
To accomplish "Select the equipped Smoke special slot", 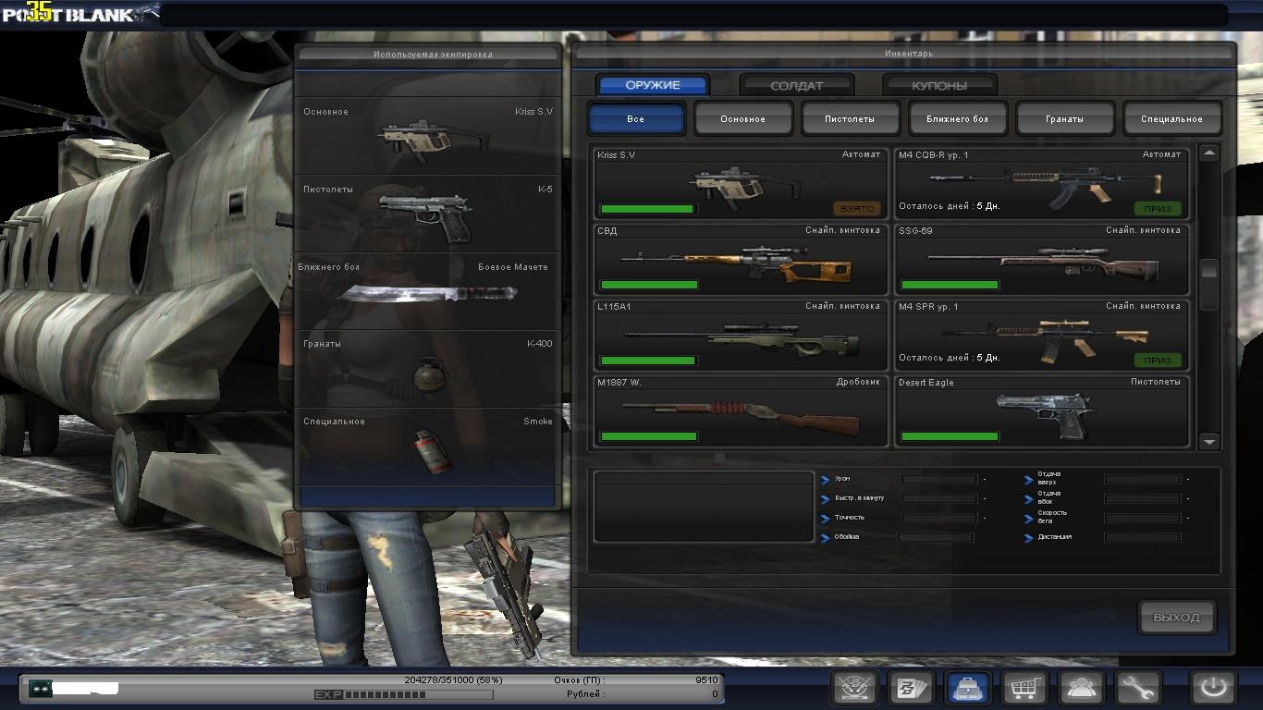I will pyautogui.click(x=428, y=447).
